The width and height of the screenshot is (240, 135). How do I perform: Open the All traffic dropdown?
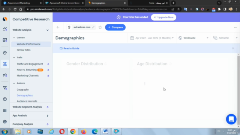point(225,38)
